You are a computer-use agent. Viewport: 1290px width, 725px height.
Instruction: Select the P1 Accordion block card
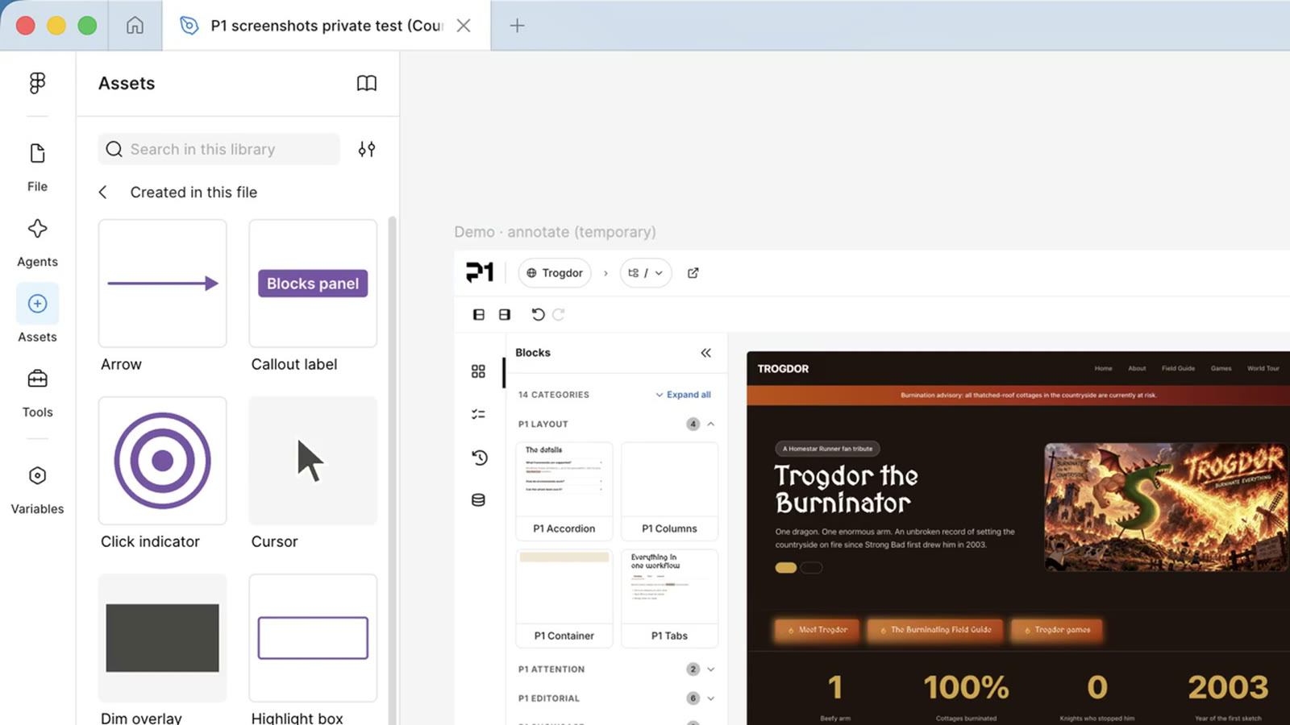pos(564,491)
